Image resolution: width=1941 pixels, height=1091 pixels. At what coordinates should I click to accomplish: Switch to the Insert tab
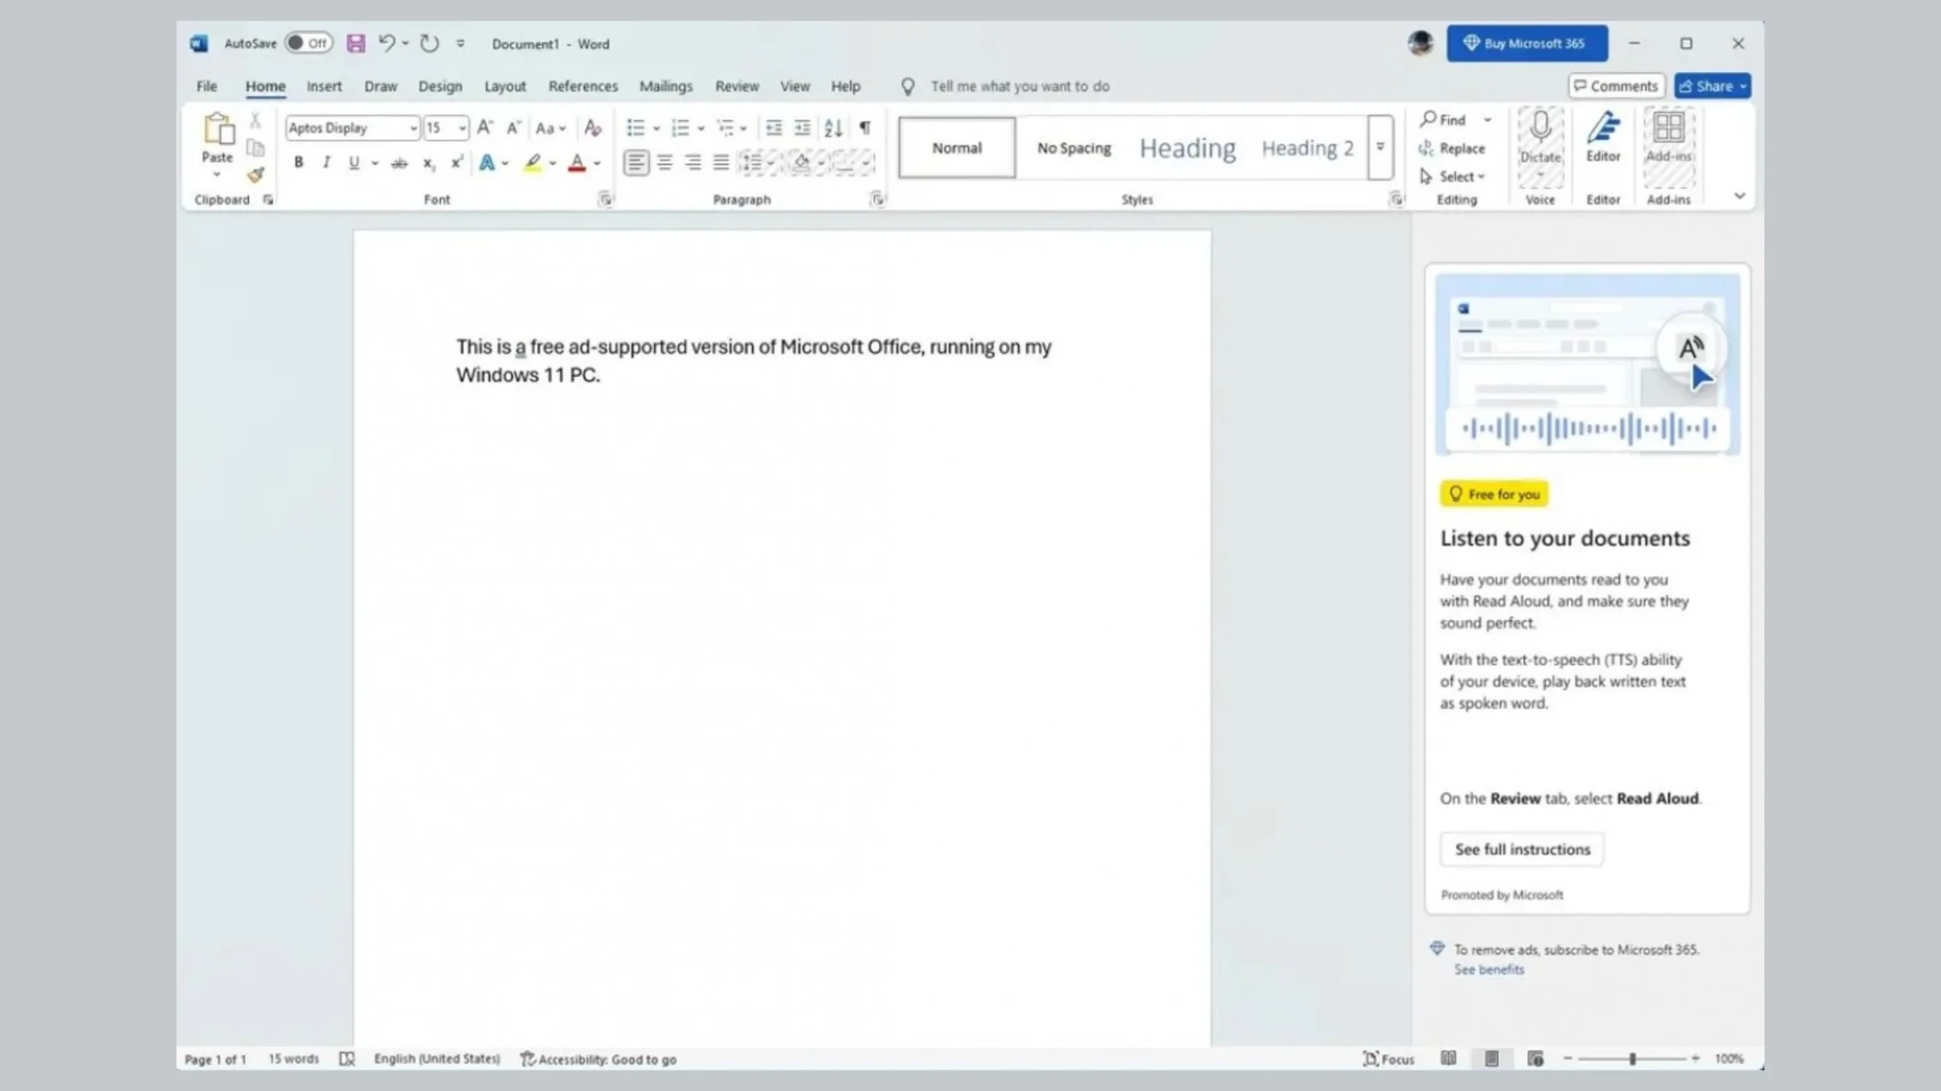point(324,86)
